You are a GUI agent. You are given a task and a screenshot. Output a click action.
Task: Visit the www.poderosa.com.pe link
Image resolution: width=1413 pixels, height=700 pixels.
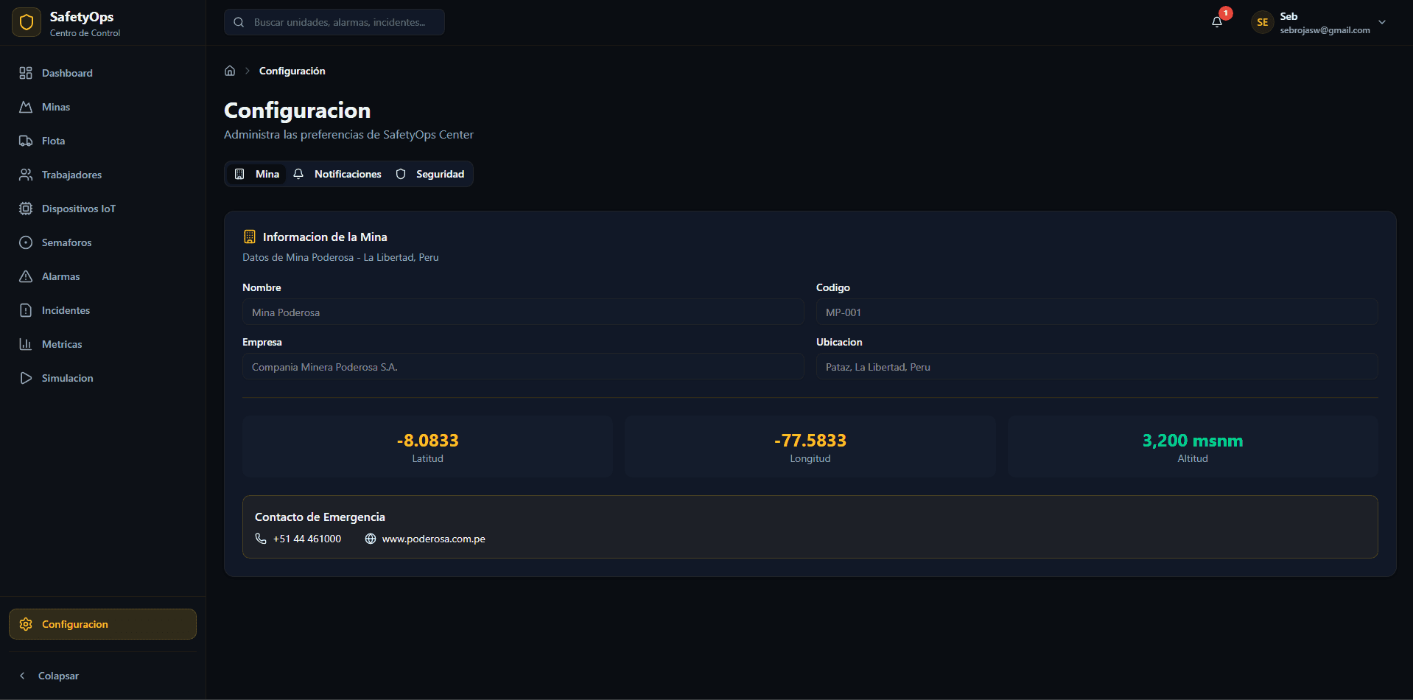(x=433, y=539)
